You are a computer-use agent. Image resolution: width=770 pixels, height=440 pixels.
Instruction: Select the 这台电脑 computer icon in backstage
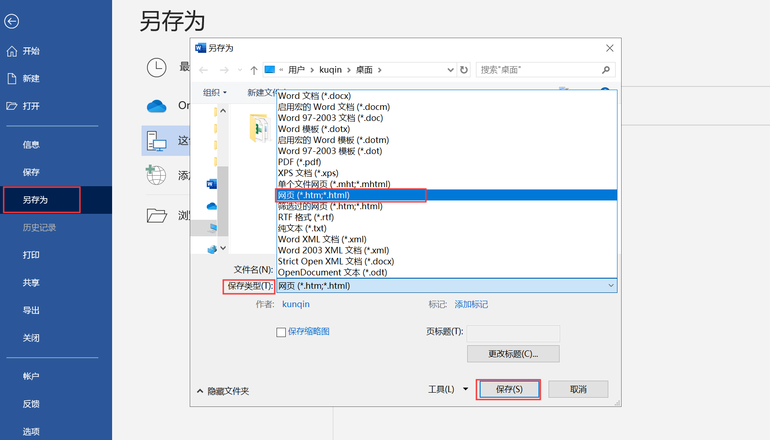click(x=157, y=141)
